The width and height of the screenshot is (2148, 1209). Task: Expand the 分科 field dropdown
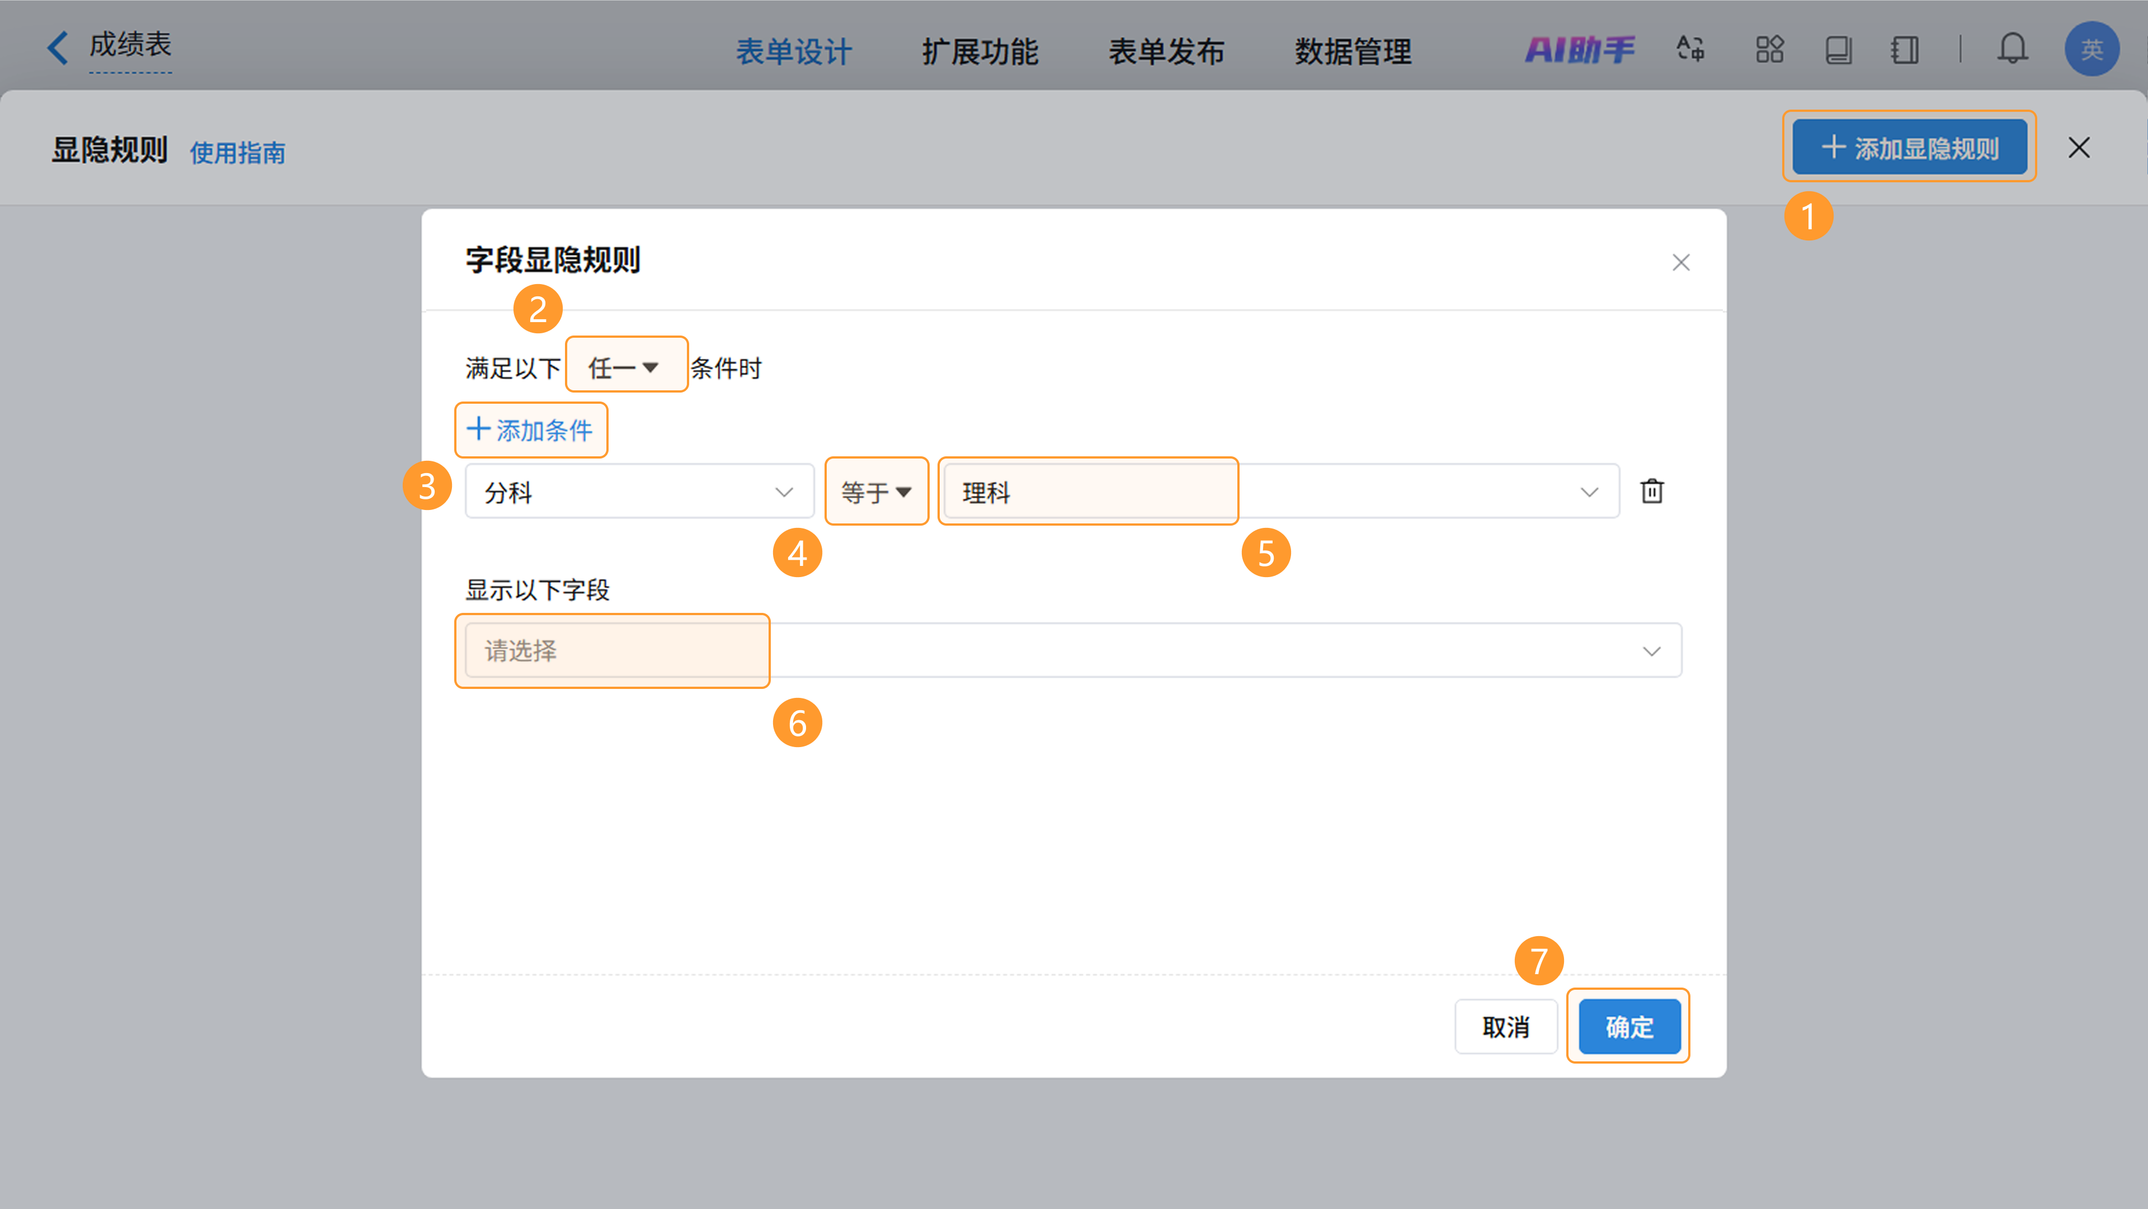click(639, 492)
